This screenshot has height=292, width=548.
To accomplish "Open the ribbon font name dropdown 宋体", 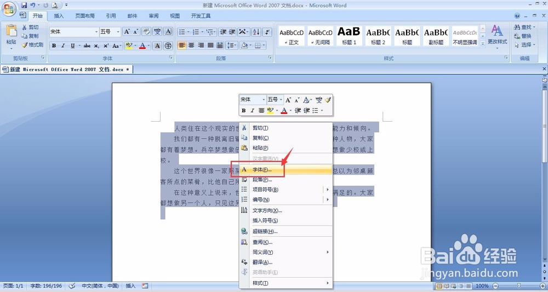I will tap(96, 32).
